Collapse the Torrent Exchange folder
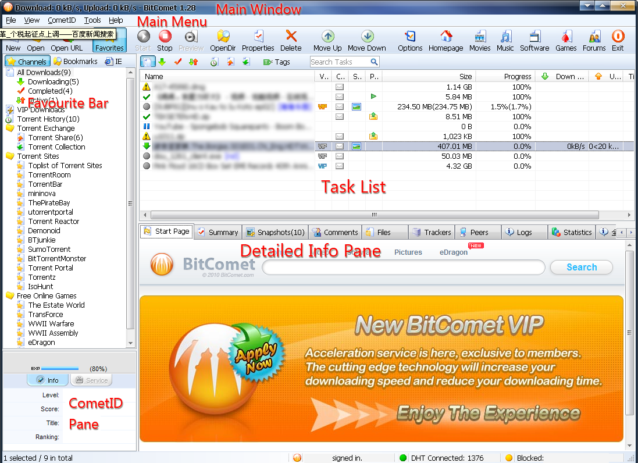 pyautogui.click(x=10, y=128)
